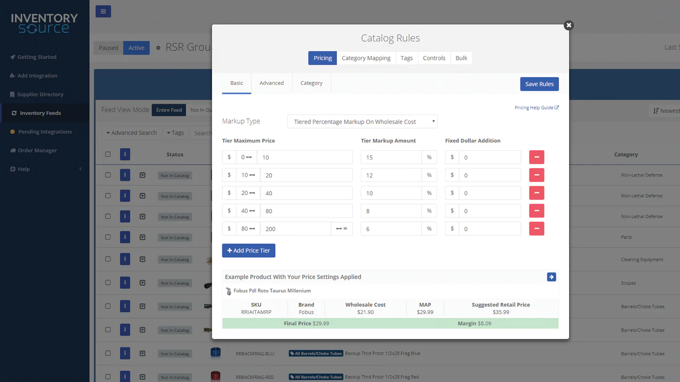Expand the Advanced Search panel

pos(131,132)
